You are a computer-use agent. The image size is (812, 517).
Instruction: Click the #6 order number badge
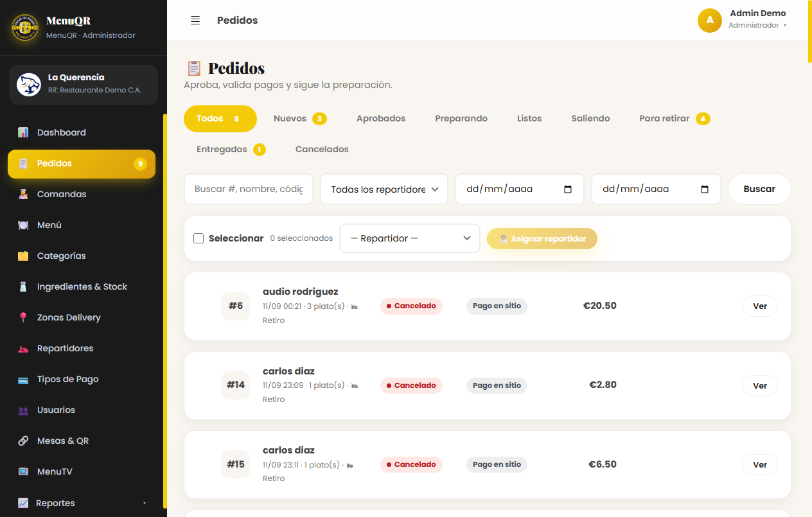point(236,306)
